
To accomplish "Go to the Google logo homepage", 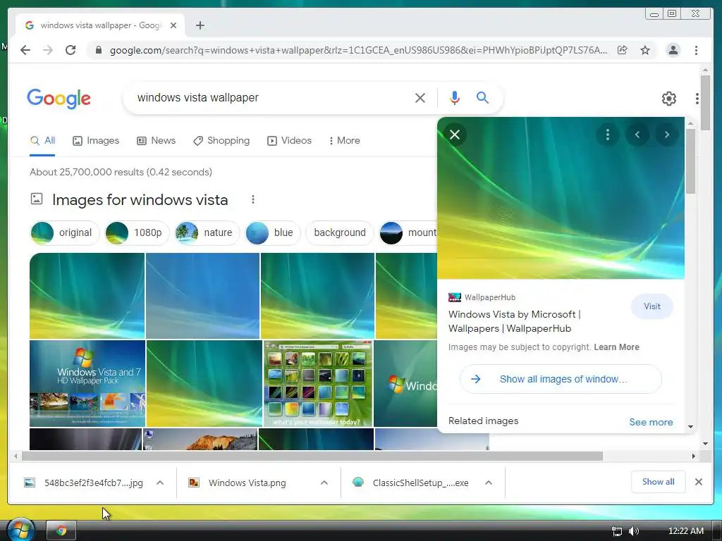I will click(x=59, y=99).
